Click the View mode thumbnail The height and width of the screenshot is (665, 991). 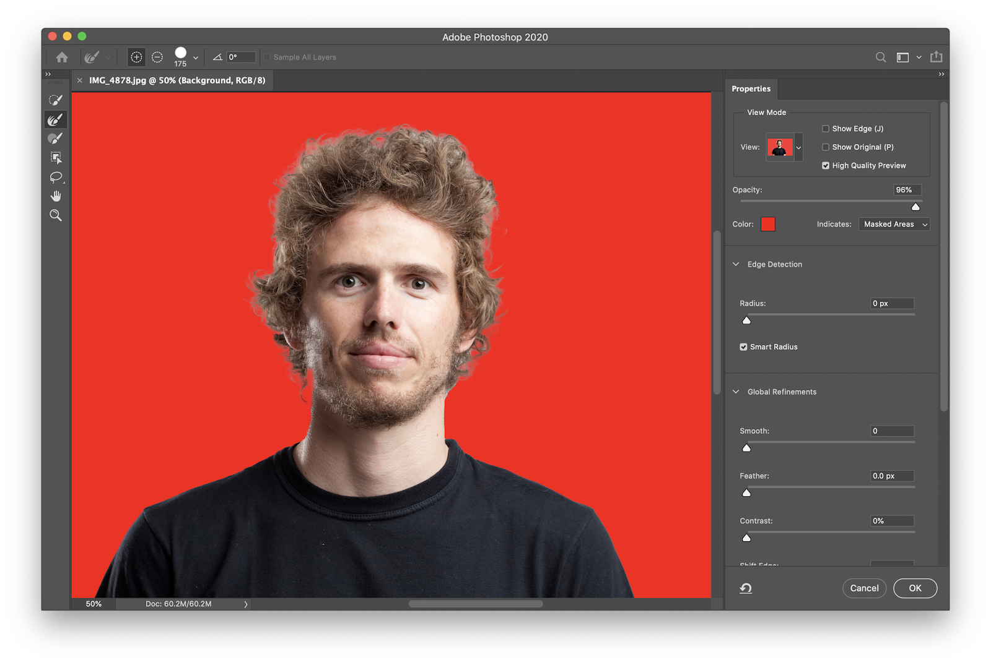click(x=780, y=147)
